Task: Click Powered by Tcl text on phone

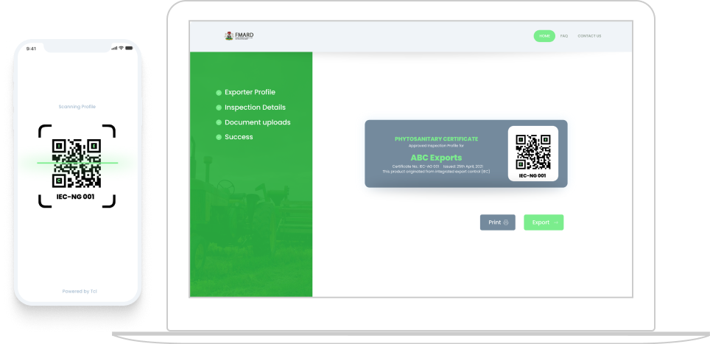Action: [x=80, y=292]
